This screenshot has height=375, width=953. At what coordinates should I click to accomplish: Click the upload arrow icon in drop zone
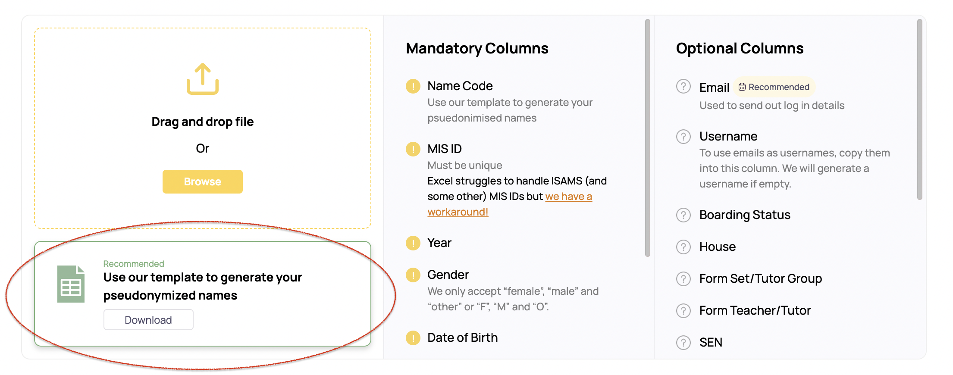tap(202, 79)
